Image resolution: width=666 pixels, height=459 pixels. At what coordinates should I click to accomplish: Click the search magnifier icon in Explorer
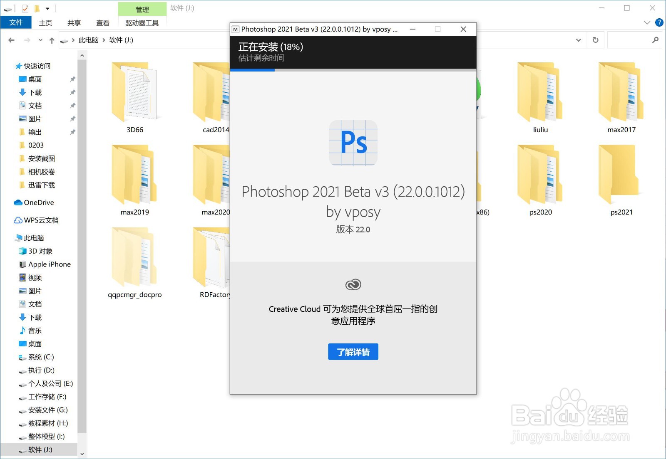655,40
